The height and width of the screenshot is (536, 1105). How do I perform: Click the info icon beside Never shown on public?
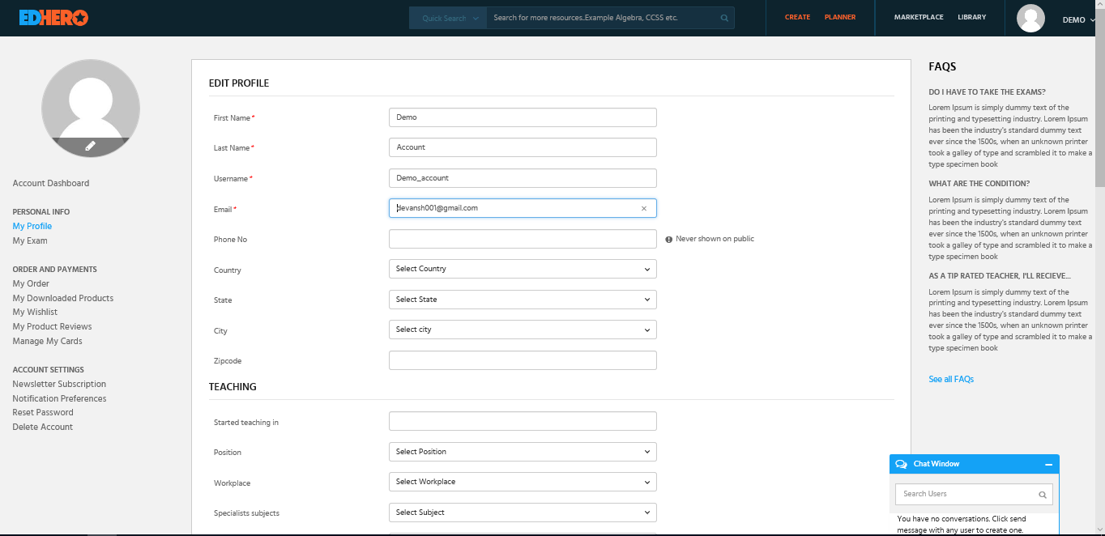point(669,240)
